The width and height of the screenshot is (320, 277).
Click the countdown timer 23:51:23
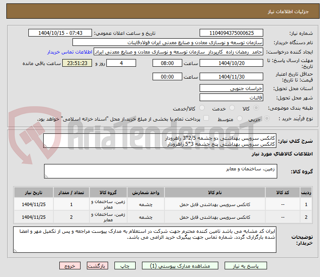77,63
